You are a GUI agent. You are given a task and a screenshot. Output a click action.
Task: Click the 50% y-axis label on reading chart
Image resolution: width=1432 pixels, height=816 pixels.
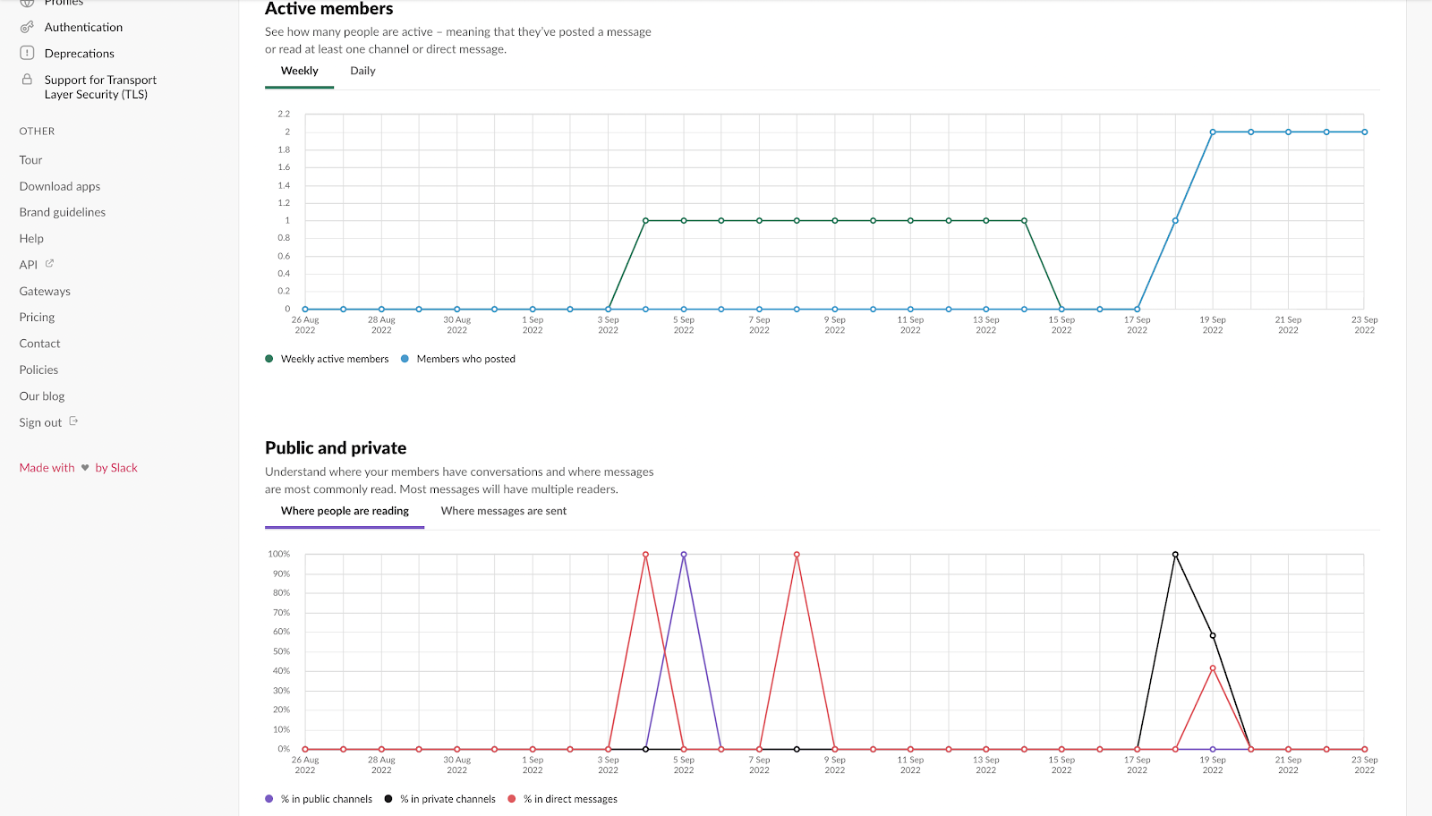pos(281,651)
